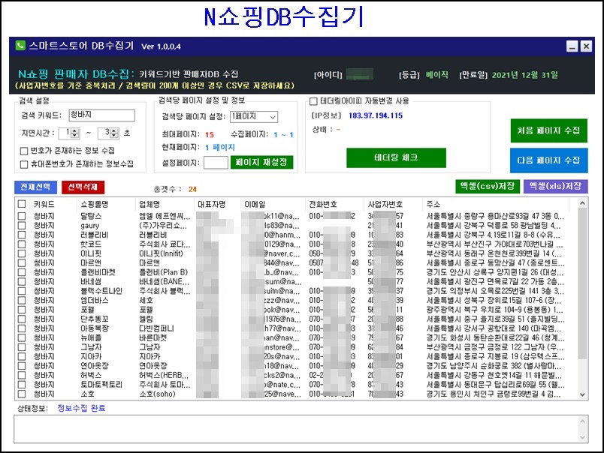
Task: Click the 설정페이지 input box
Action: click(x=215, y=161)
